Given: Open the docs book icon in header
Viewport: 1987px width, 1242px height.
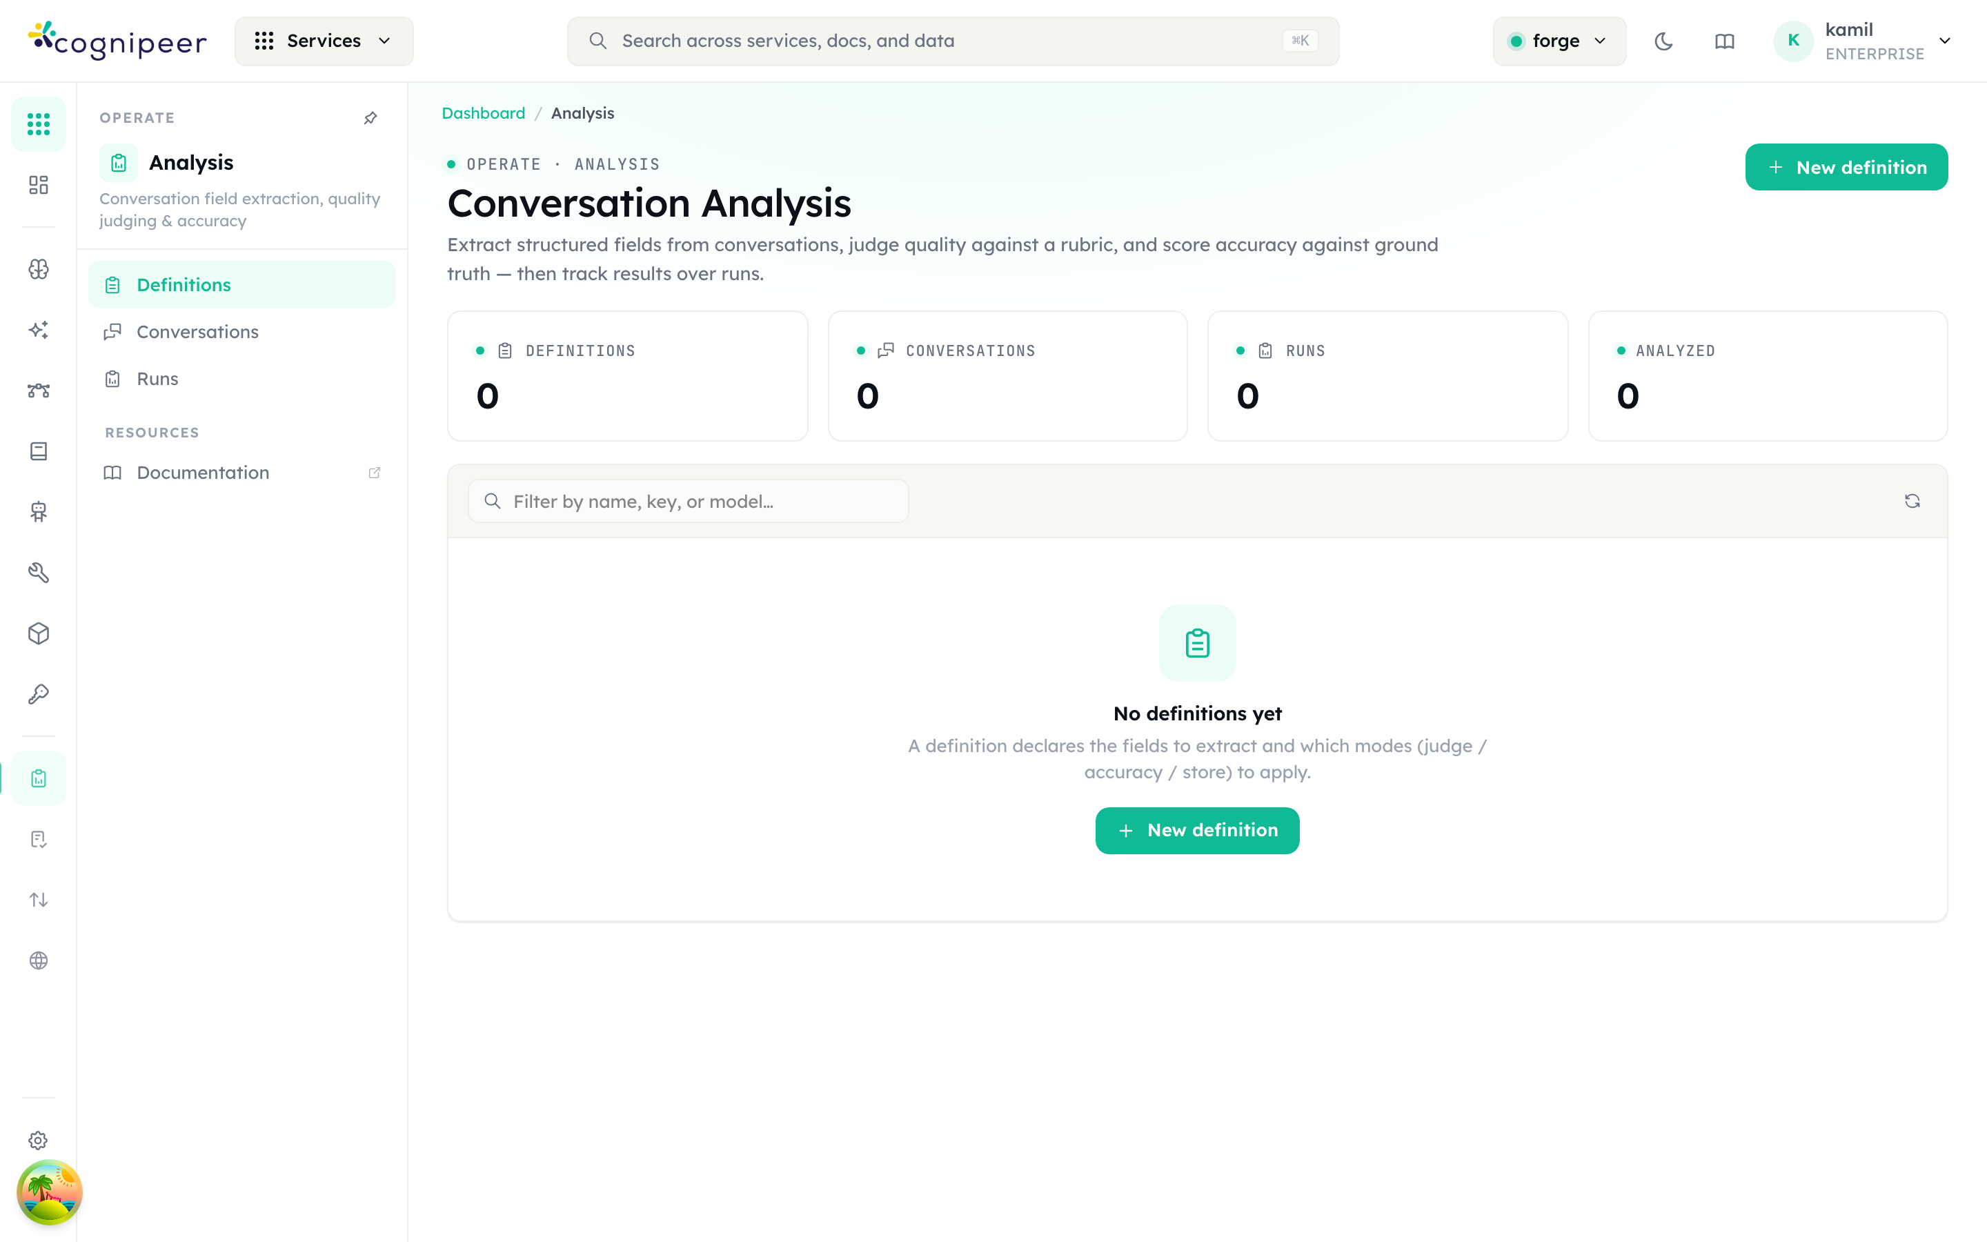Looking at the screenshot, I should [1724, 41].
